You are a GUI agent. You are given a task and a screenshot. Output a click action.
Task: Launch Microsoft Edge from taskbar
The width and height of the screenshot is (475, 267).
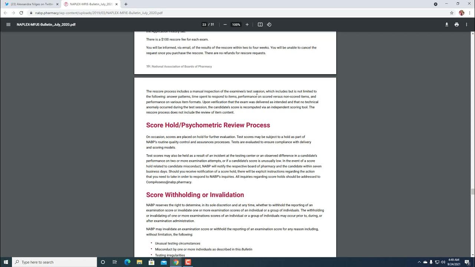[x=127, y=262]
